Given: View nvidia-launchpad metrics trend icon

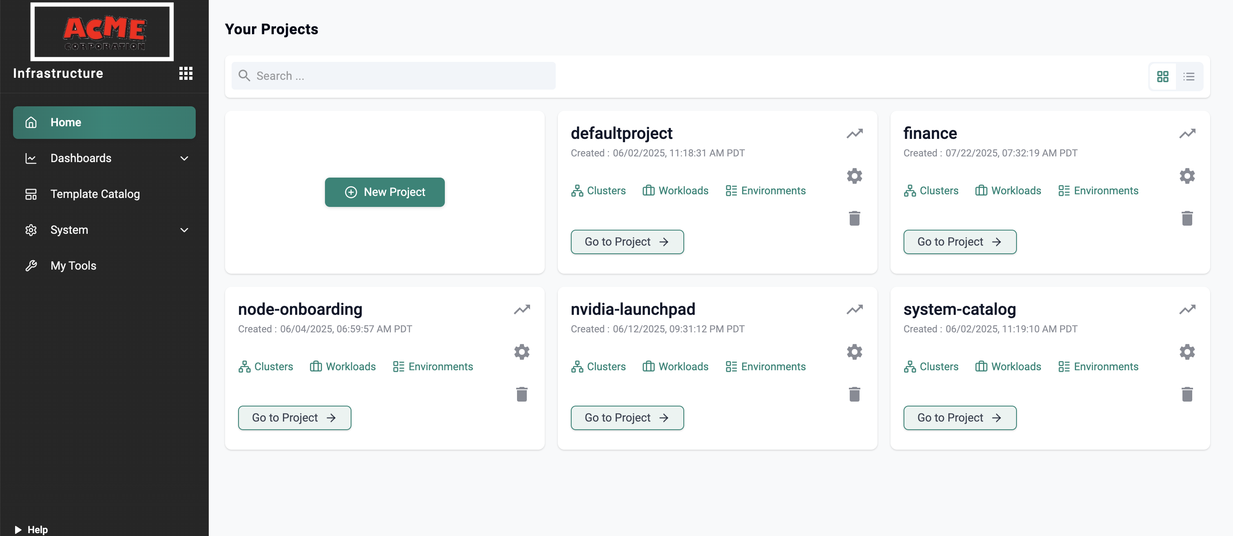Looking at the screenshot, I should click(x=854, y=310).
